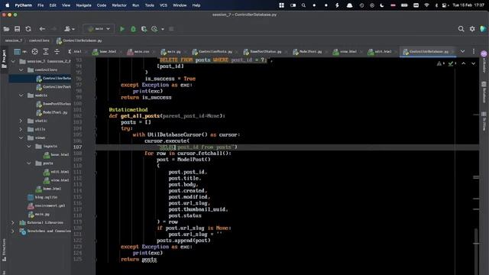Click the Debug bug icon

tap(133, 29)
